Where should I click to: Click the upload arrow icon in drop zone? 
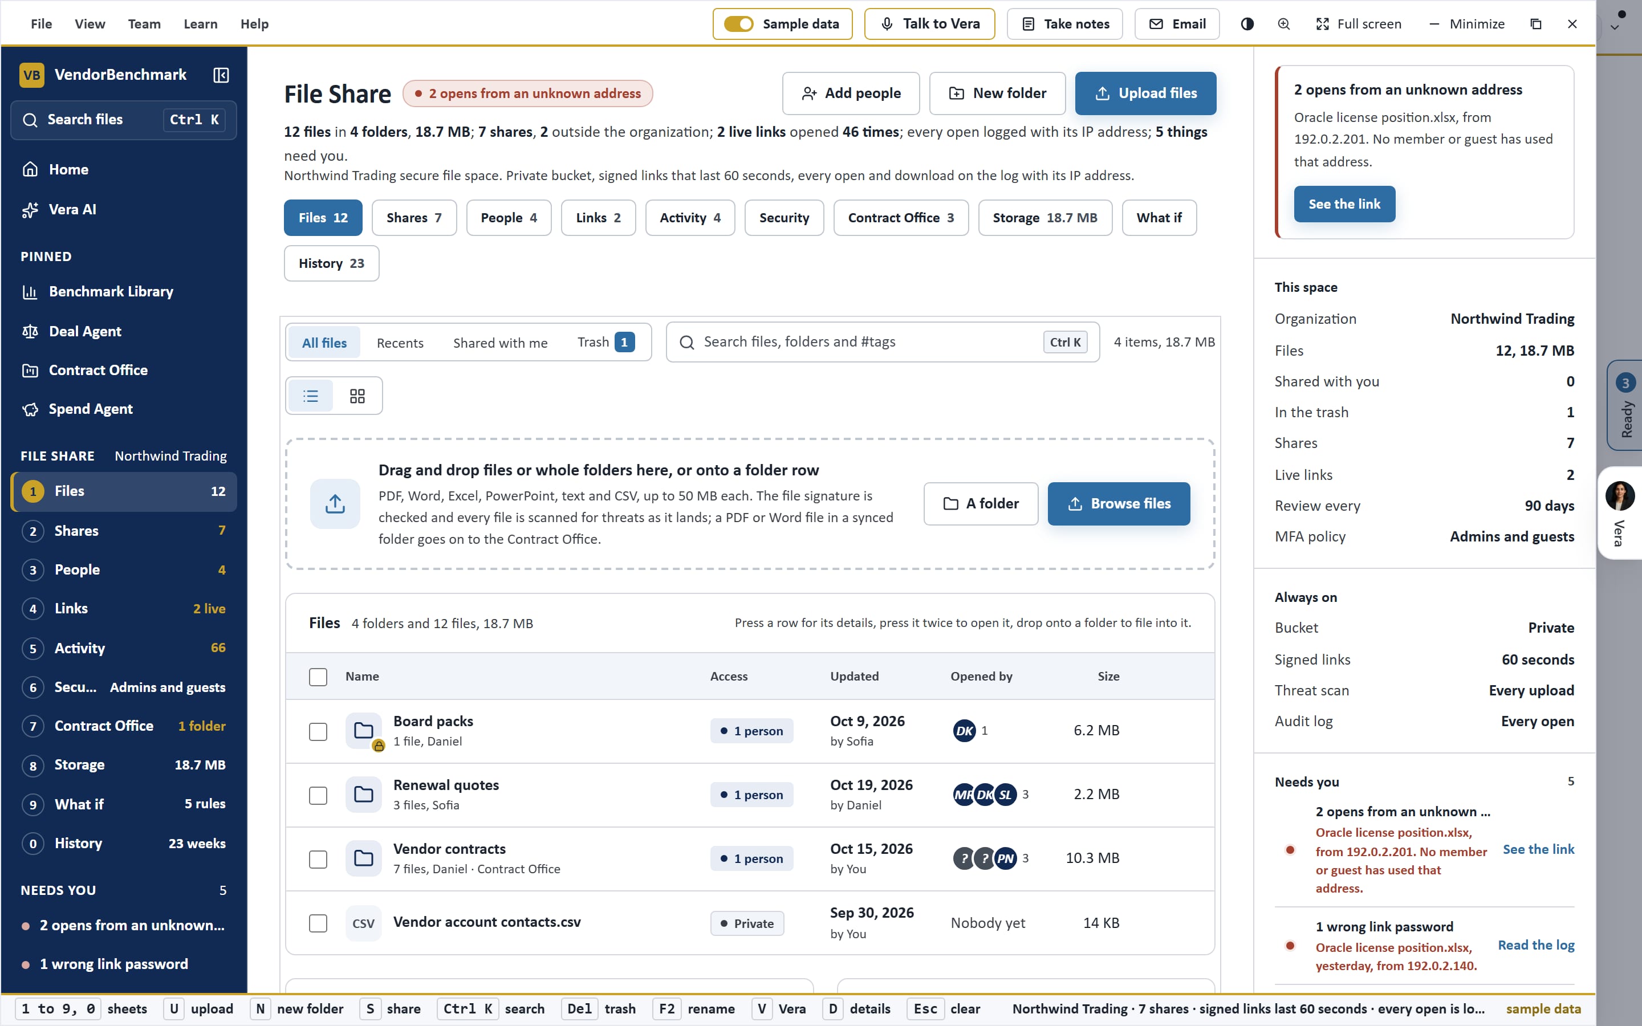pyautogui.click(x=335, y=503)
